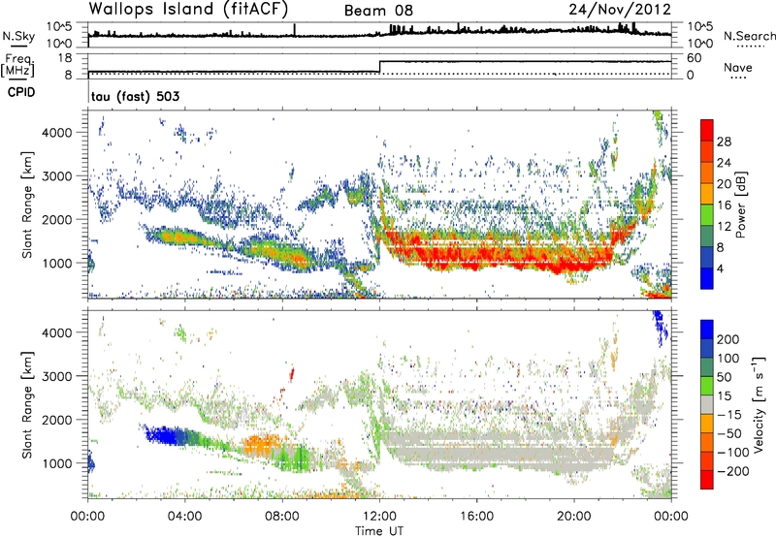Click the '60' tick on Nave axis
776x537 pixels.
coord(694,58)
